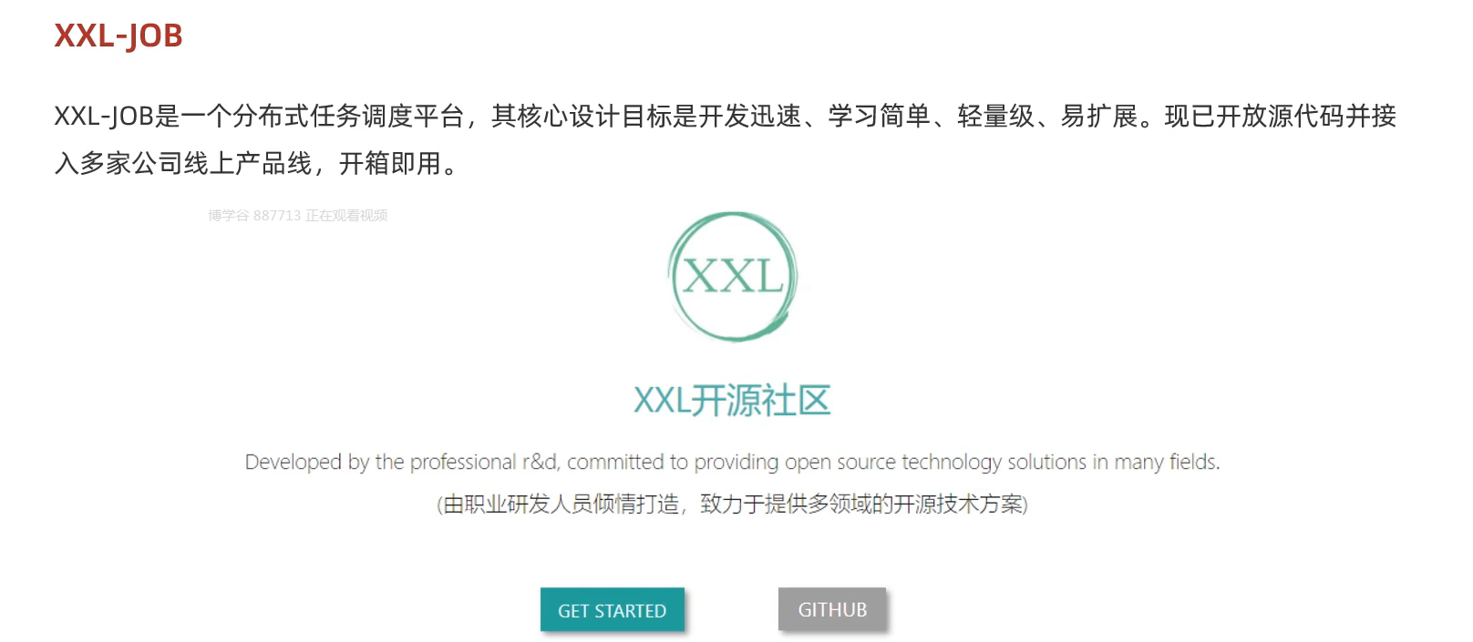1473x642 pixels.
Task: Click the 轻量级 word in description
Action: (996, 117)
